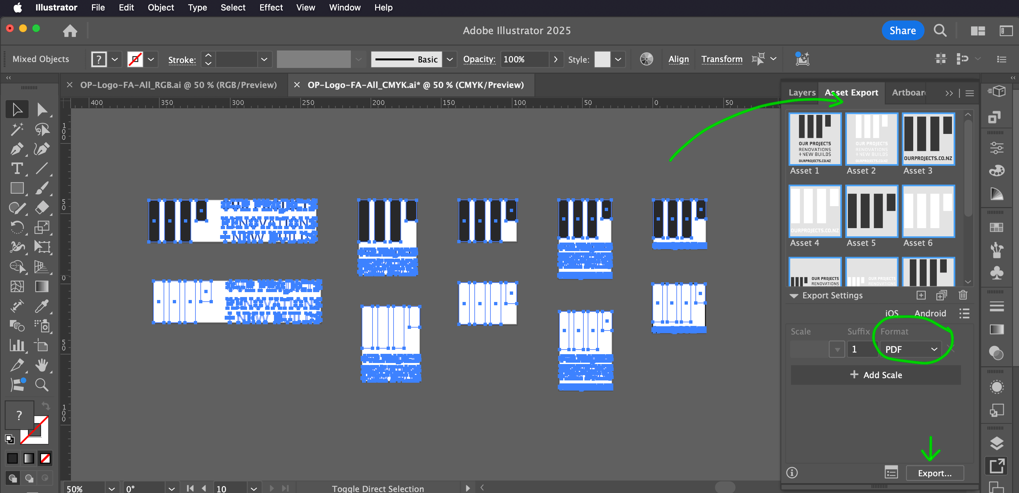Select the Rotate tool
This screenshot has width=1019, height=493.
(17, 227)
